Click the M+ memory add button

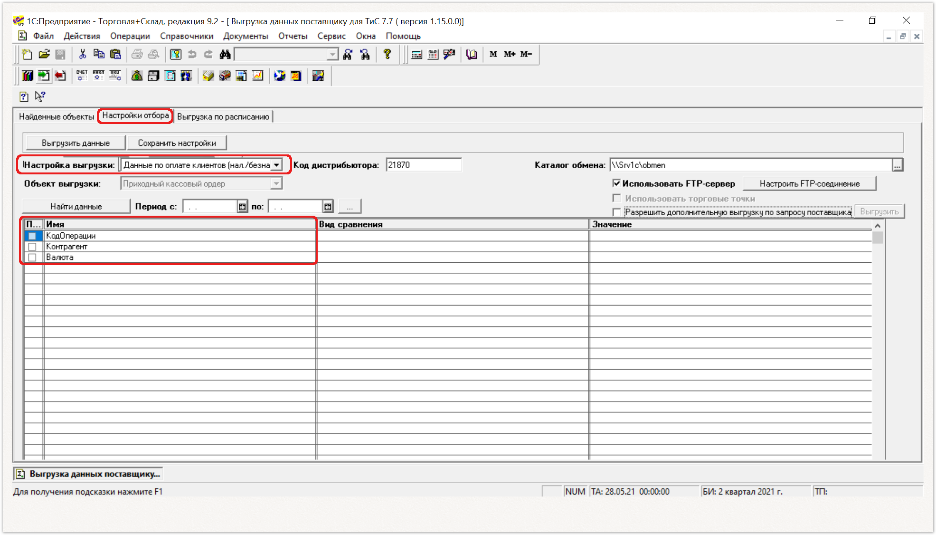pos(510,54)
